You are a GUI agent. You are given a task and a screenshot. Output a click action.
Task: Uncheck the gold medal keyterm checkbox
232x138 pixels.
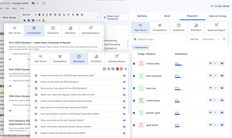[134, 125]
